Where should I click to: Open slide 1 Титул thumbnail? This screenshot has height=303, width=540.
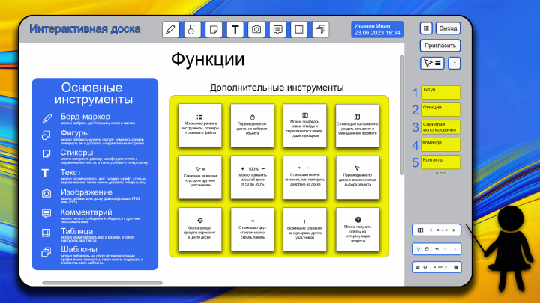440,93
